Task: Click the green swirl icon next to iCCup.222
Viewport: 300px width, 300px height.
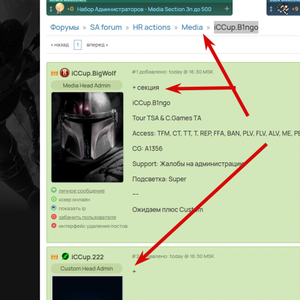Action: click(65, 256)
